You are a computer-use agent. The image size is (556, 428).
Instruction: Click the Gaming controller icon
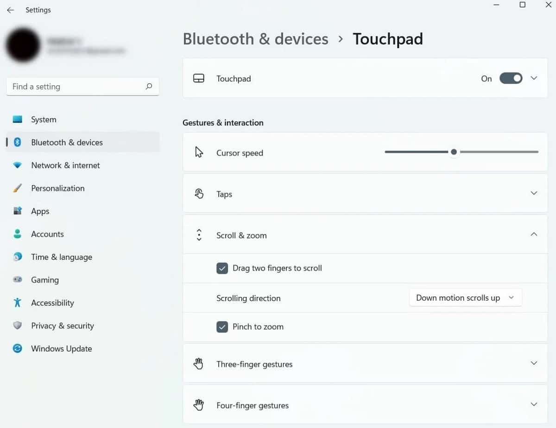[x=18, y=280]
